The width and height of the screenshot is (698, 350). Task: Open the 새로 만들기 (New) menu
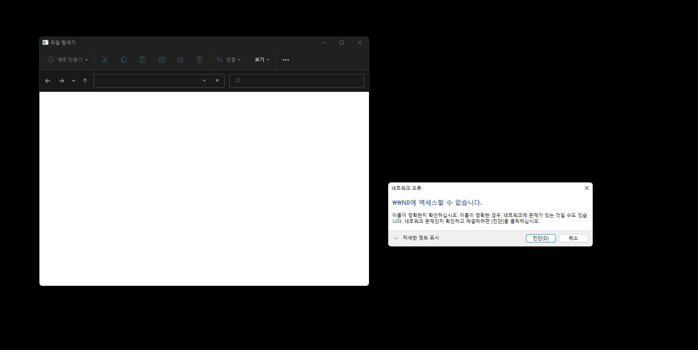click(68, 60)
